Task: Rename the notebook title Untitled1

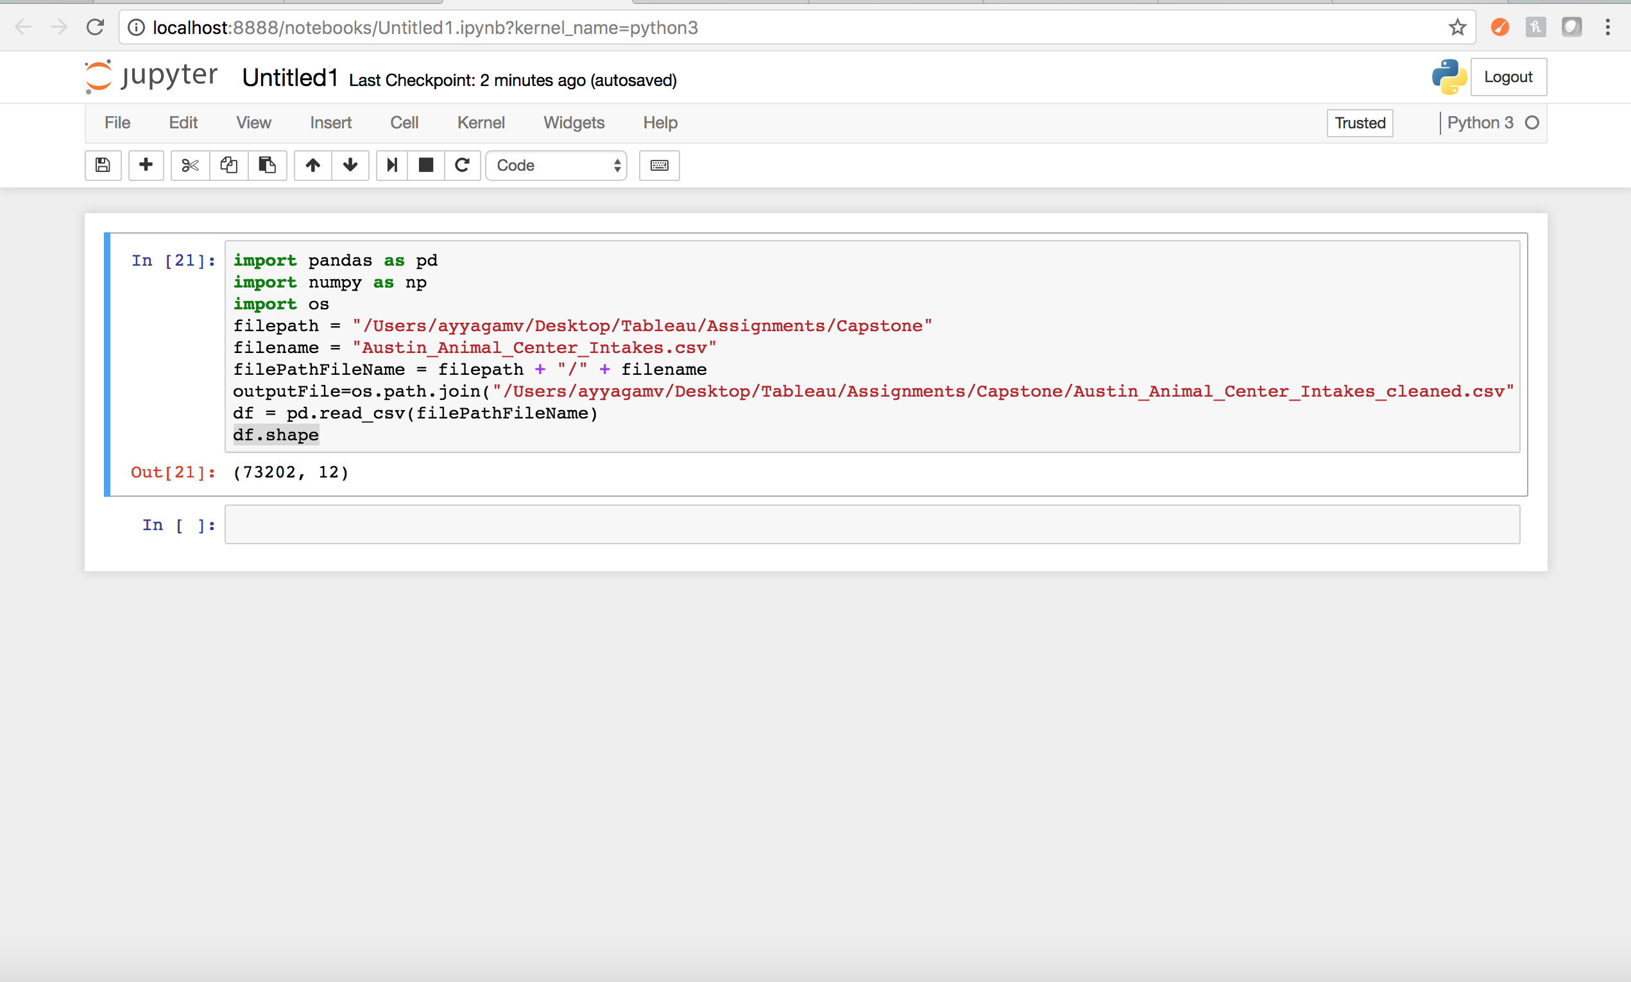Action: coord(291,78)
